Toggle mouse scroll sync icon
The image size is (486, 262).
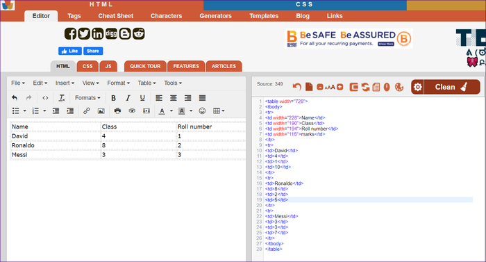coord(387,88)
